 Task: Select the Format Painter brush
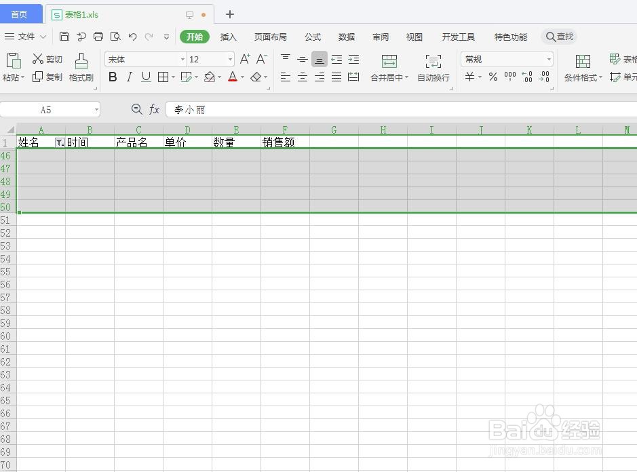(x=81, y=61)
